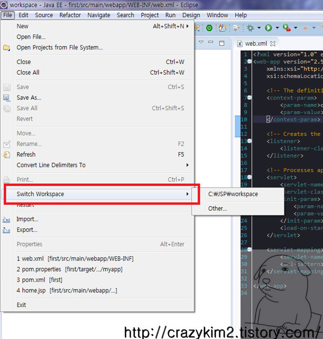Close the web.xml editor tab
This screenshot has height=339, width=323.
coord(273,43)
